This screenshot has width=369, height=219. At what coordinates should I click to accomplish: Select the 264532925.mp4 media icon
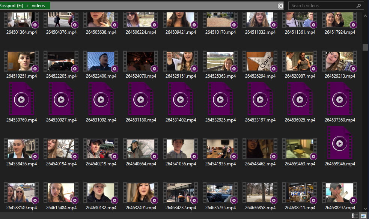coord(220,99)
